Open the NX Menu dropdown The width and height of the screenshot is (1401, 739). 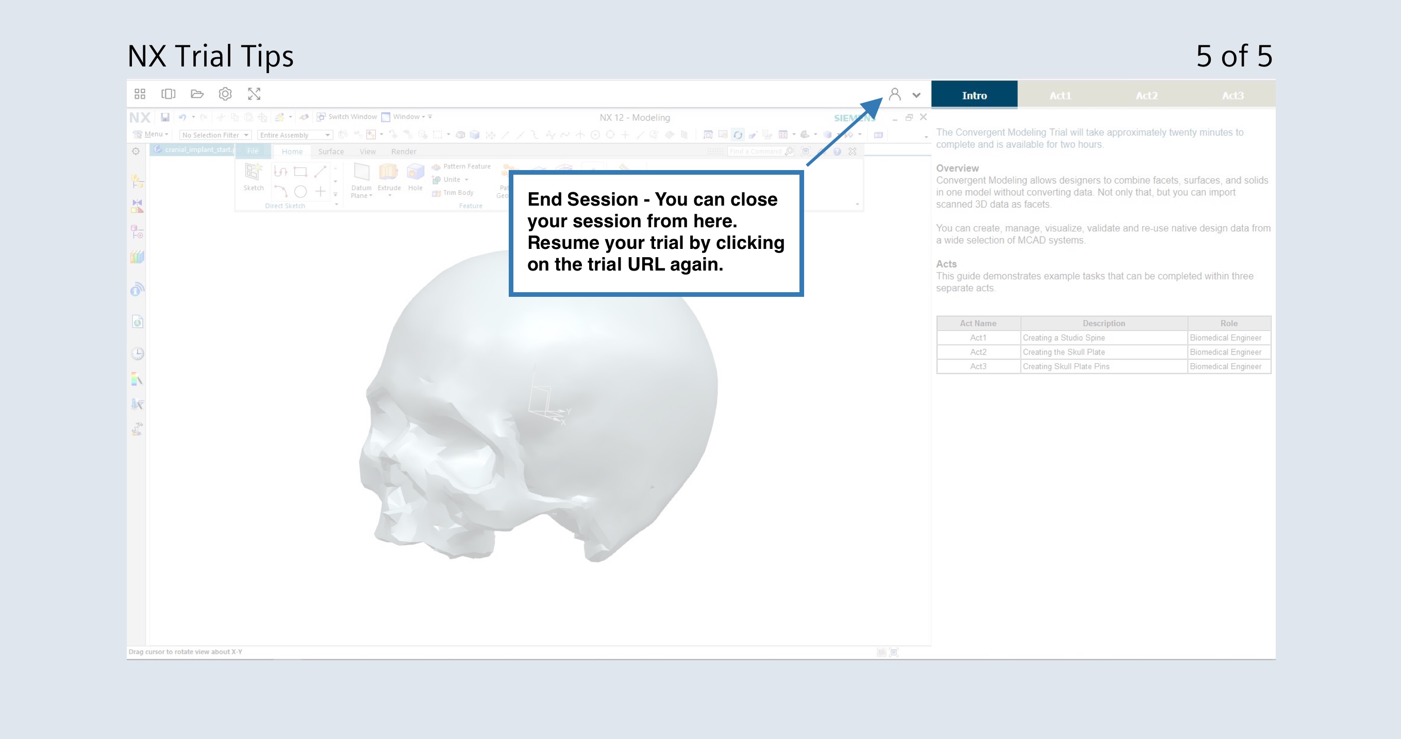151,135
